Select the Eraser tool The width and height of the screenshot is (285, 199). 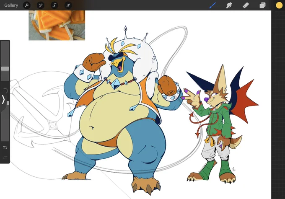pyautogui.click(x=246, y=5)
